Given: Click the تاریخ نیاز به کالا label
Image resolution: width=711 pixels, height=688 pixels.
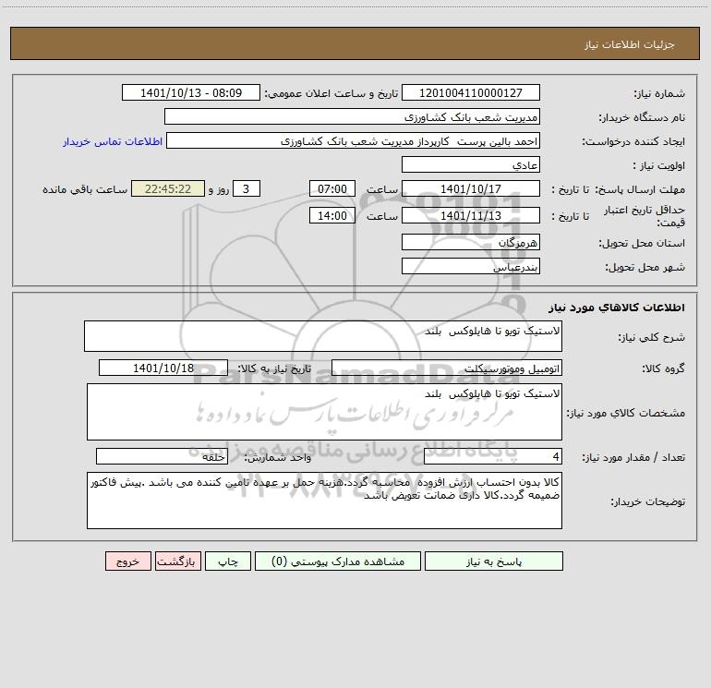Looking at the screenshot, I should point(274,368).
